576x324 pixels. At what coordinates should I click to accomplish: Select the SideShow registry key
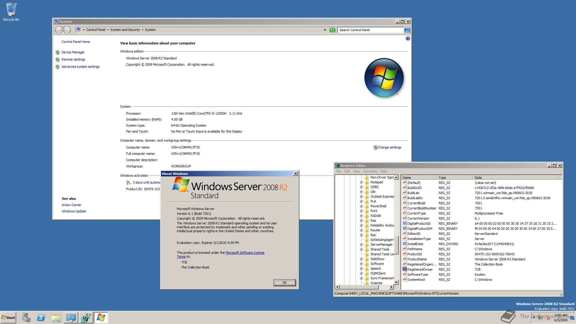pyautogui.click(x=377, y=259)
